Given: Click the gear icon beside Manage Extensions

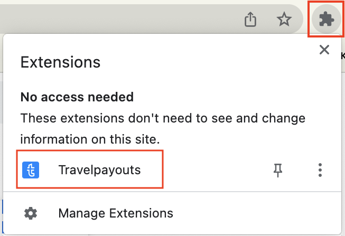Looking at the screenshot, I should click(31, 213).
